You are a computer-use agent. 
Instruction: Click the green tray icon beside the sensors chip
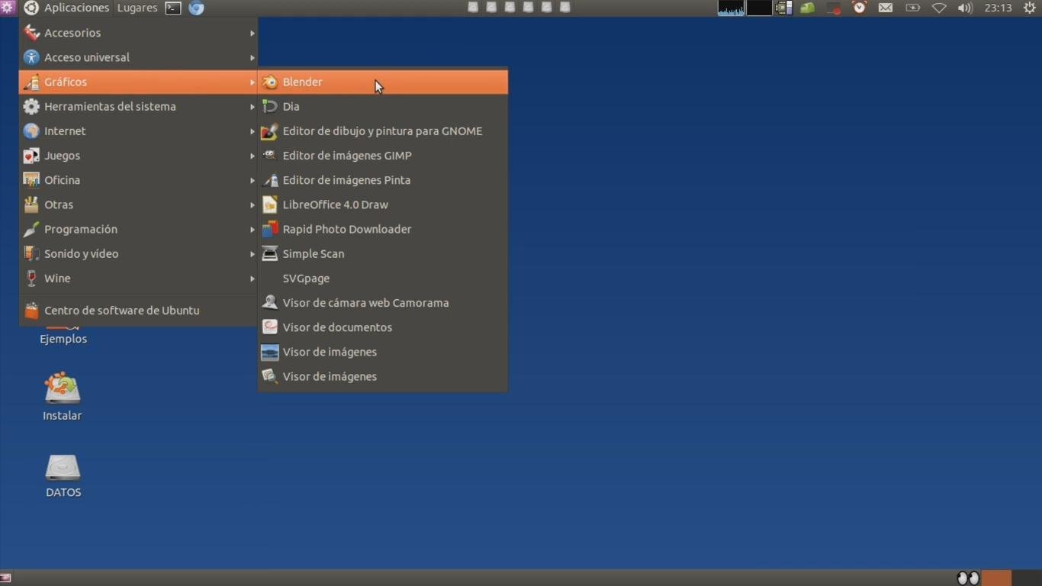807,8
